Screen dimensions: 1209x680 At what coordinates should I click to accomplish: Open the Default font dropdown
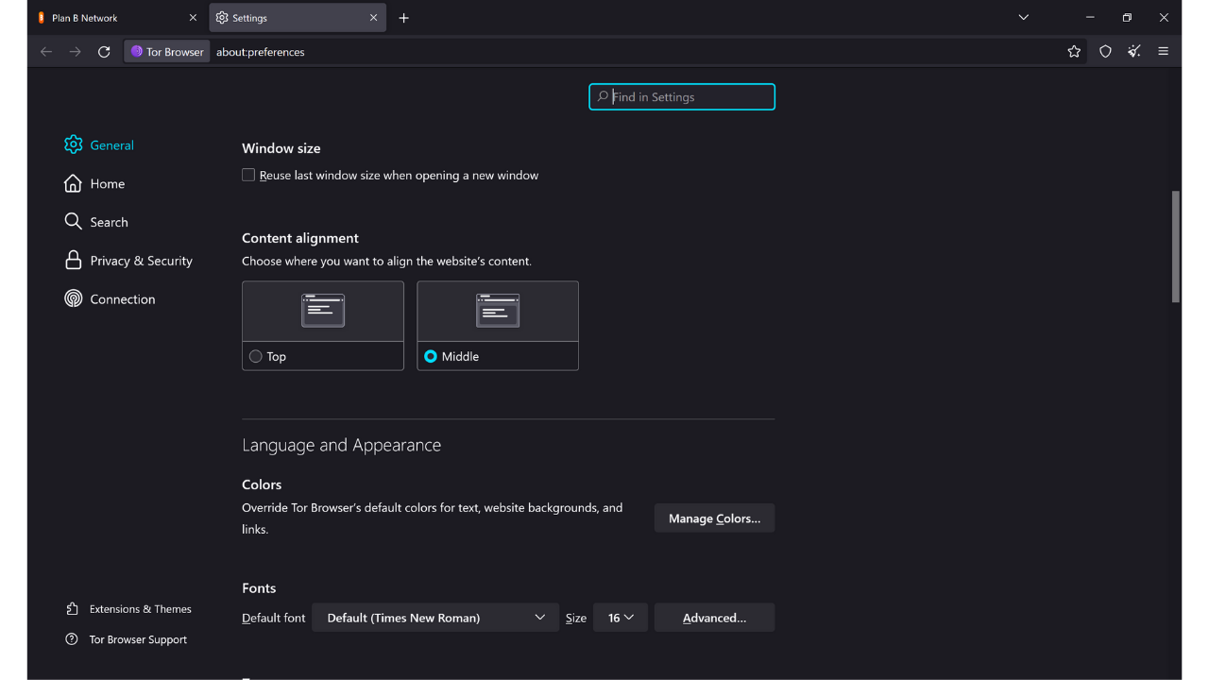[434, 617]
